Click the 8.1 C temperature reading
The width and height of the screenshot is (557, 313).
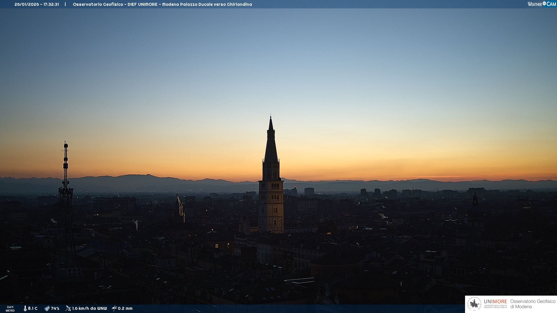pos(33,308)
